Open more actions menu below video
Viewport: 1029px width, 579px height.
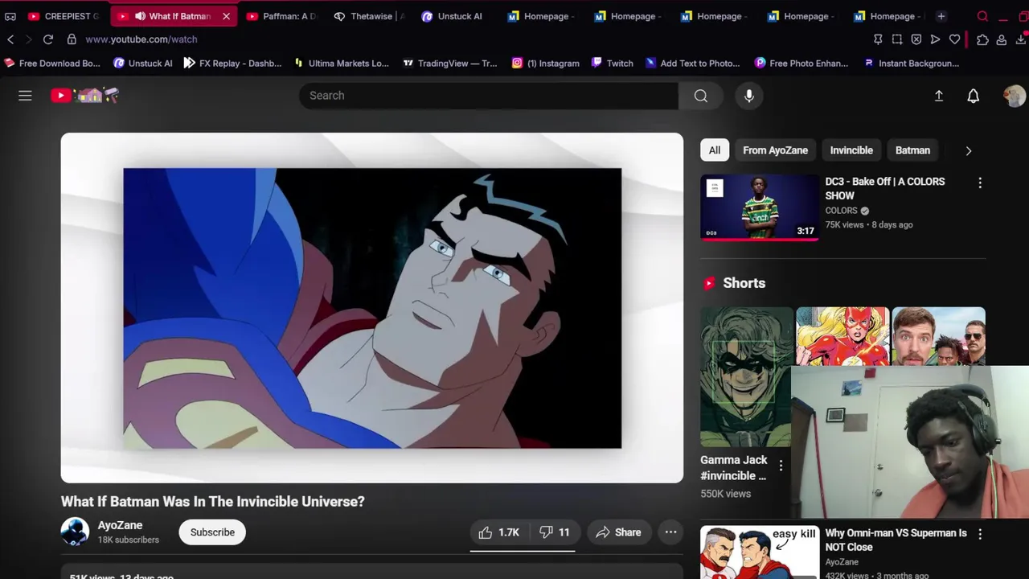(x=670, y=532)
